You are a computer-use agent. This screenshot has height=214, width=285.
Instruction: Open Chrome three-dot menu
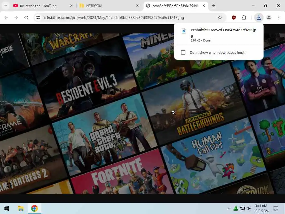click(x=279, y=18)
